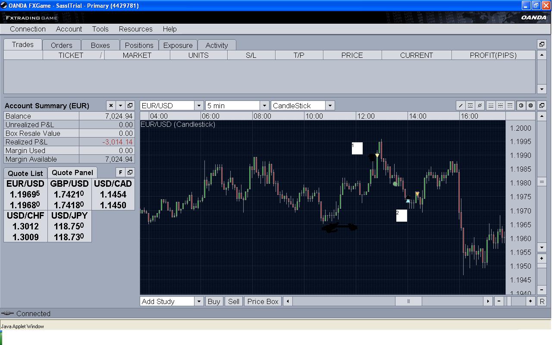Click the Buy button
552x345 pixels.
214,301
